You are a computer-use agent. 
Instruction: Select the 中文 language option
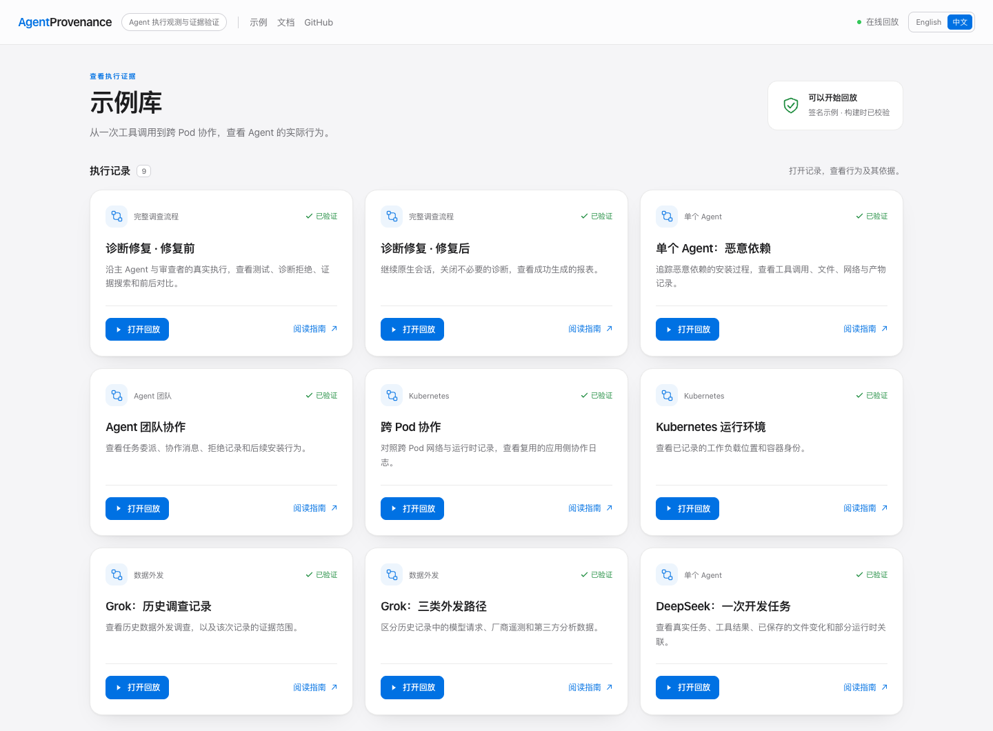(960, 22)
